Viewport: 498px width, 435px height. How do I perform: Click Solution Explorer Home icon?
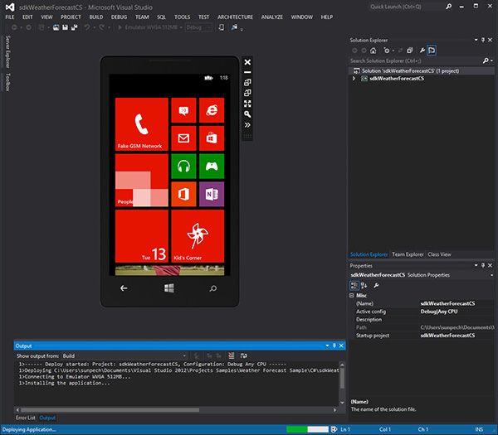tap(373, 51)
